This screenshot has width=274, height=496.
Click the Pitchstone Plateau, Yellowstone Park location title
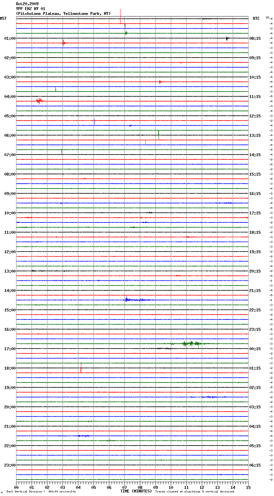[x=63, y=14]
